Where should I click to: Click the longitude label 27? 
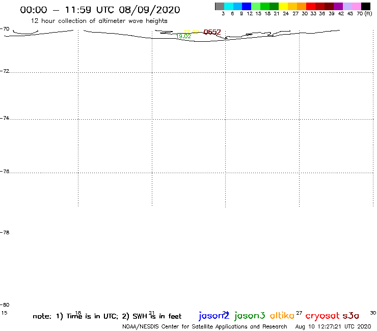(299, 313)
